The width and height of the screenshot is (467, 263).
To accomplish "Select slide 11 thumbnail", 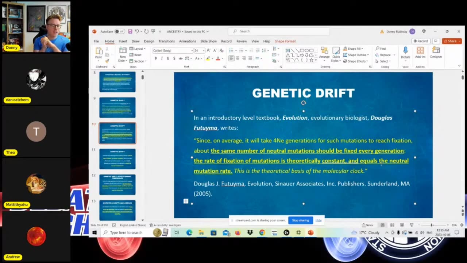I will (x=117, y=159).
